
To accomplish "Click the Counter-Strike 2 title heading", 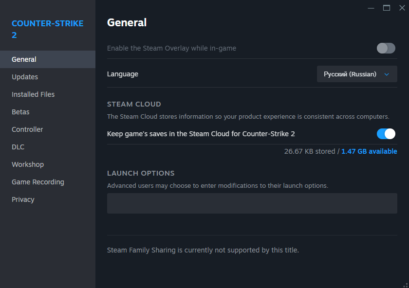I will [x=48, y=29].
